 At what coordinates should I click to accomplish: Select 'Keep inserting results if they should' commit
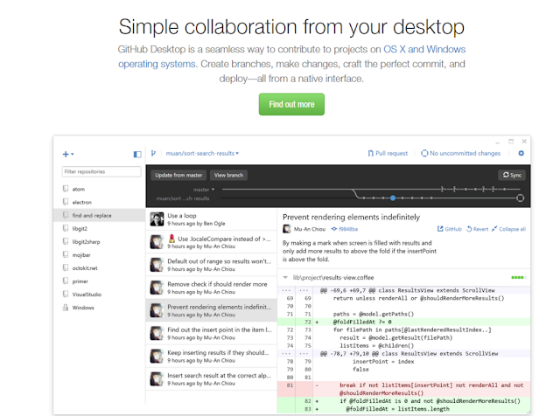212,357
